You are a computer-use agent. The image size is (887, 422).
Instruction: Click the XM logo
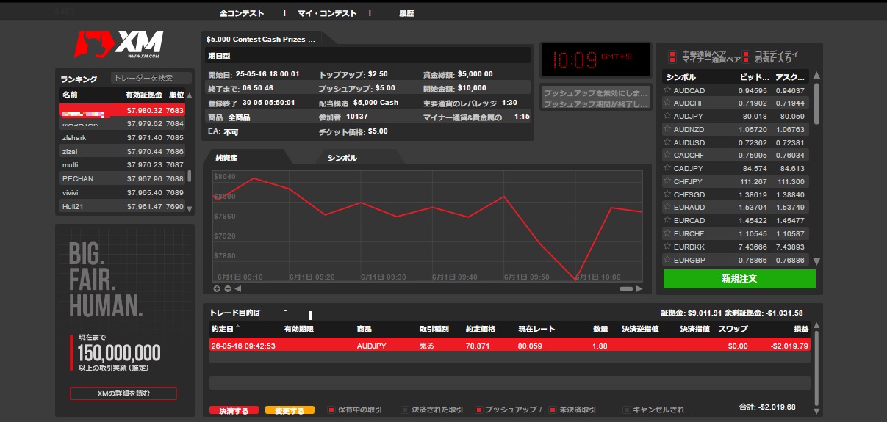coord(121,43)
